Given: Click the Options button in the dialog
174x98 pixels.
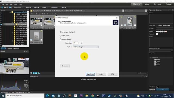Looking at the screenshot, I should pos(65,66).
